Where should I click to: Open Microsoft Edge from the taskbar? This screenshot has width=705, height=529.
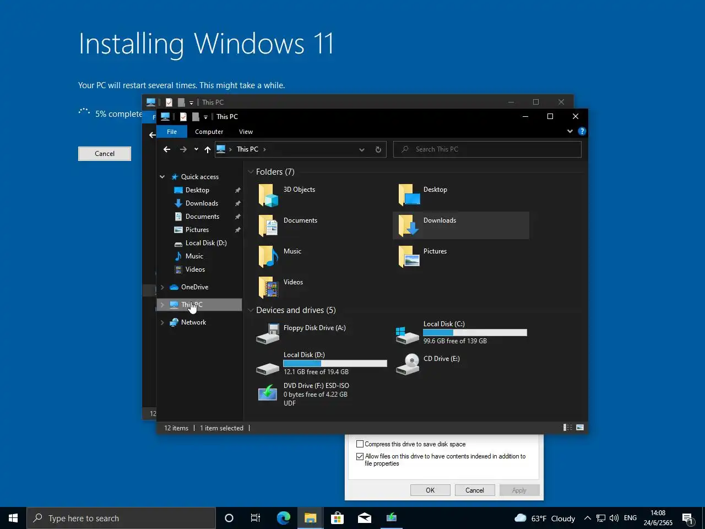(283, 518)
